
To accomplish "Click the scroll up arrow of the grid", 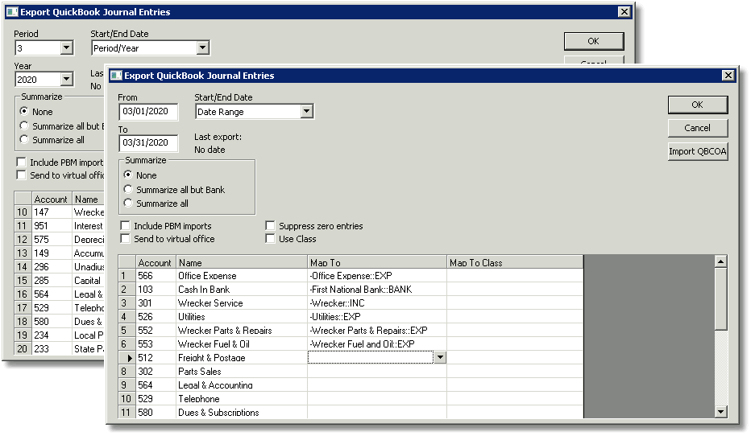I will coord(721,261).
